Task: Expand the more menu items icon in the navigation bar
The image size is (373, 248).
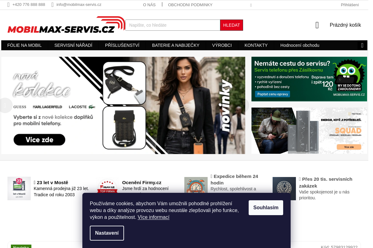Action: click(362, 45)
